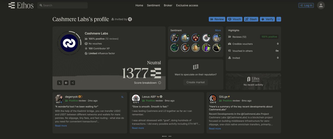The height and width of the screenshot is (139, 333).
Task: Click the Credible vouchers row
Action: coord(253,44)
